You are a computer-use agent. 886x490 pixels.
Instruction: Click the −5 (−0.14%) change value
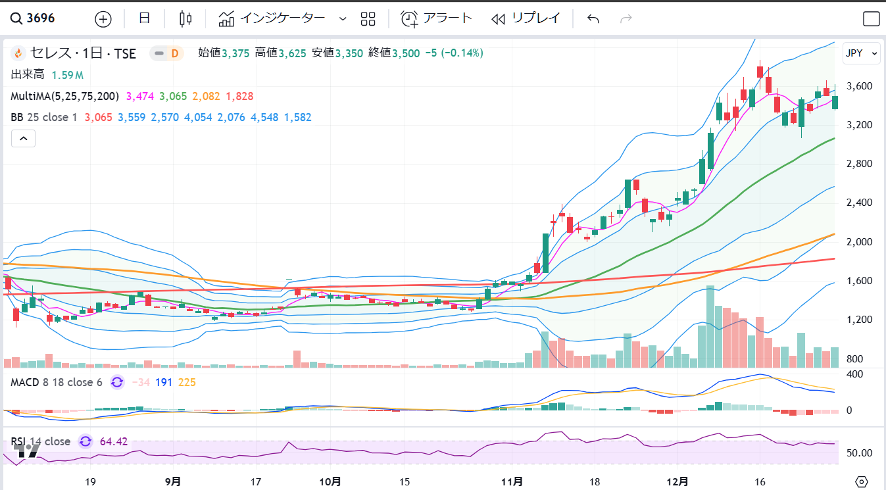[454, 53]
